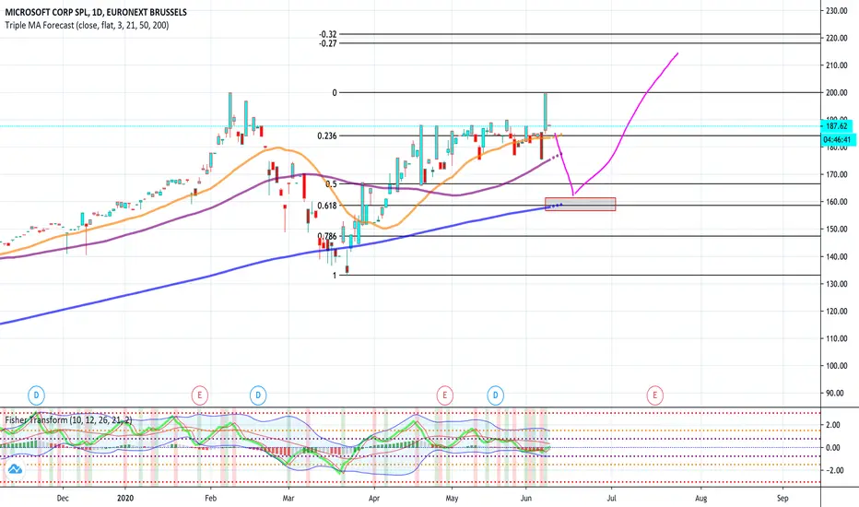The height and width of the screenshot is (507, 859).
Task: Click the Feb label on the time axis
Action: tap(210, 498)
